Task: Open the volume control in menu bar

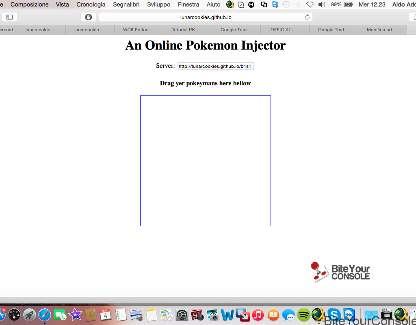Action: tap(322, 4)
